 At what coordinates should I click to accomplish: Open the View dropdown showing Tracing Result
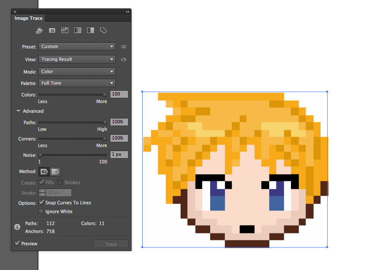click(x=77, y=59)
